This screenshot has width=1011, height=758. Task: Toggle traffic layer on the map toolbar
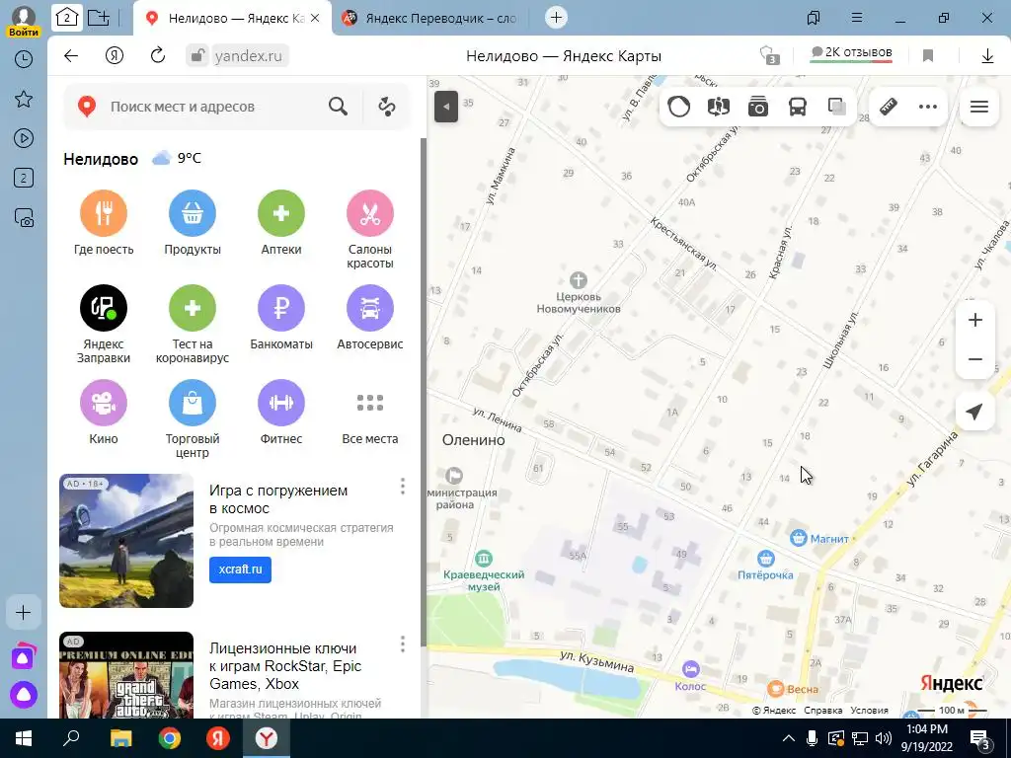[x=679, y=107]
